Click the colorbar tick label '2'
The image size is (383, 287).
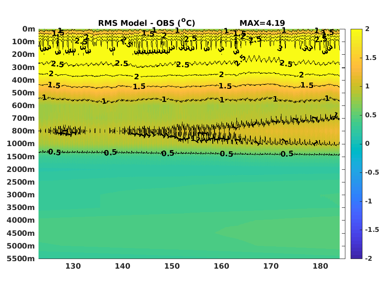pos(367,29)
